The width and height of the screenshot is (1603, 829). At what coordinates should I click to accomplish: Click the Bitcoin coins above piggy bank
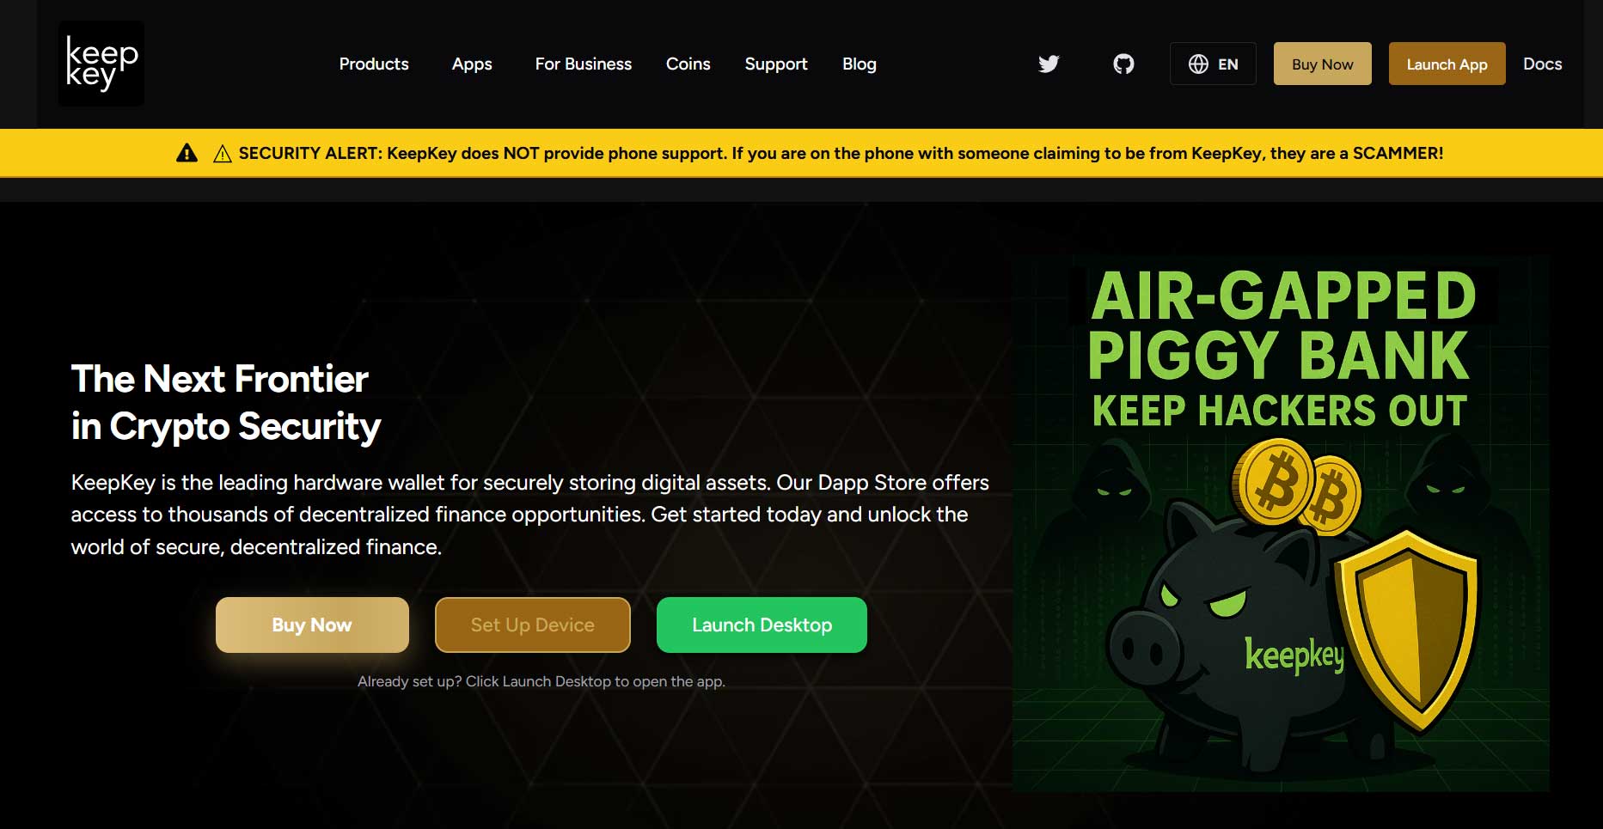point(1296,486)
